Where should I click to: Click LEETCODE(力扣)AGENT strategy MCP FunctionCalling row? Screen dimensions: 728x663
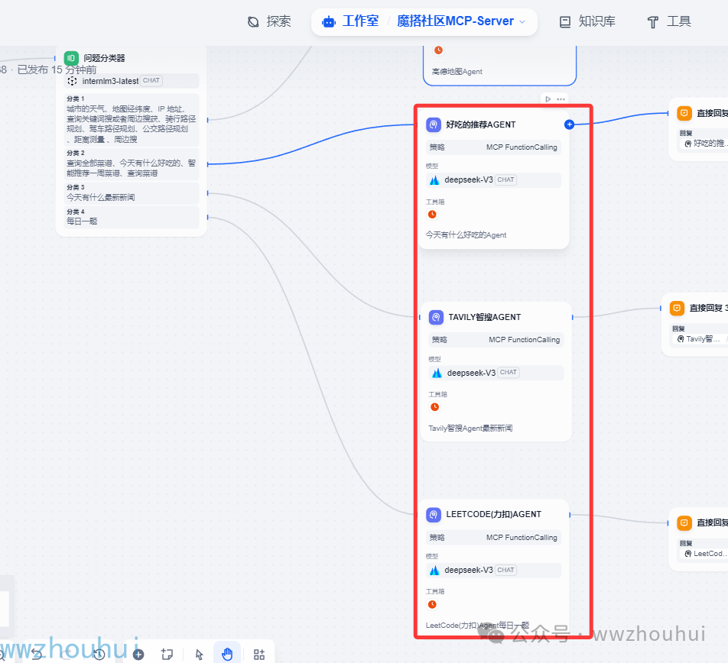coord(493,538)
